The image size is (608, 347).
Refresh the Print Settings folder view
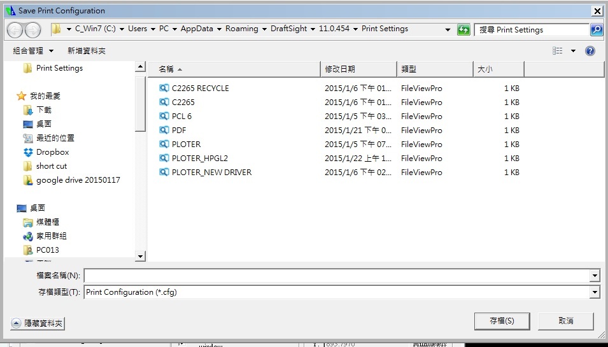[463, 30]
